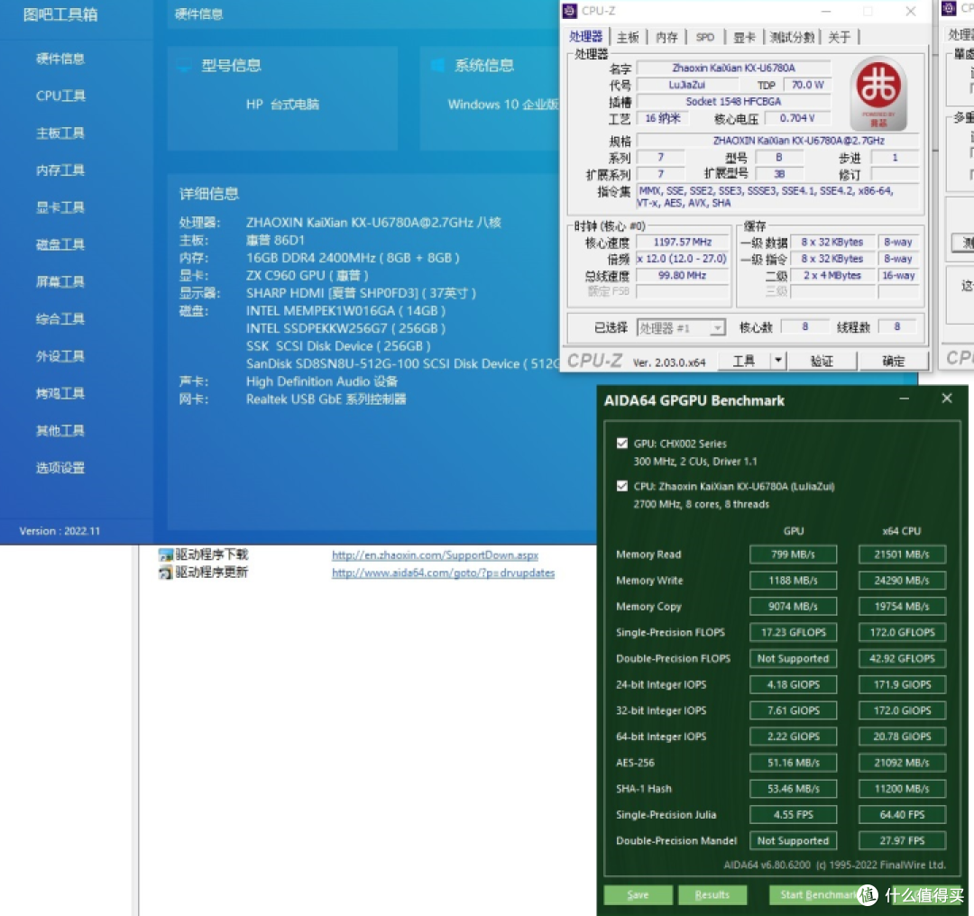Viewport: 974px width, 916px height.
Task: Switch to the 处理器 tab in CPU-Z
Action: 586,37
